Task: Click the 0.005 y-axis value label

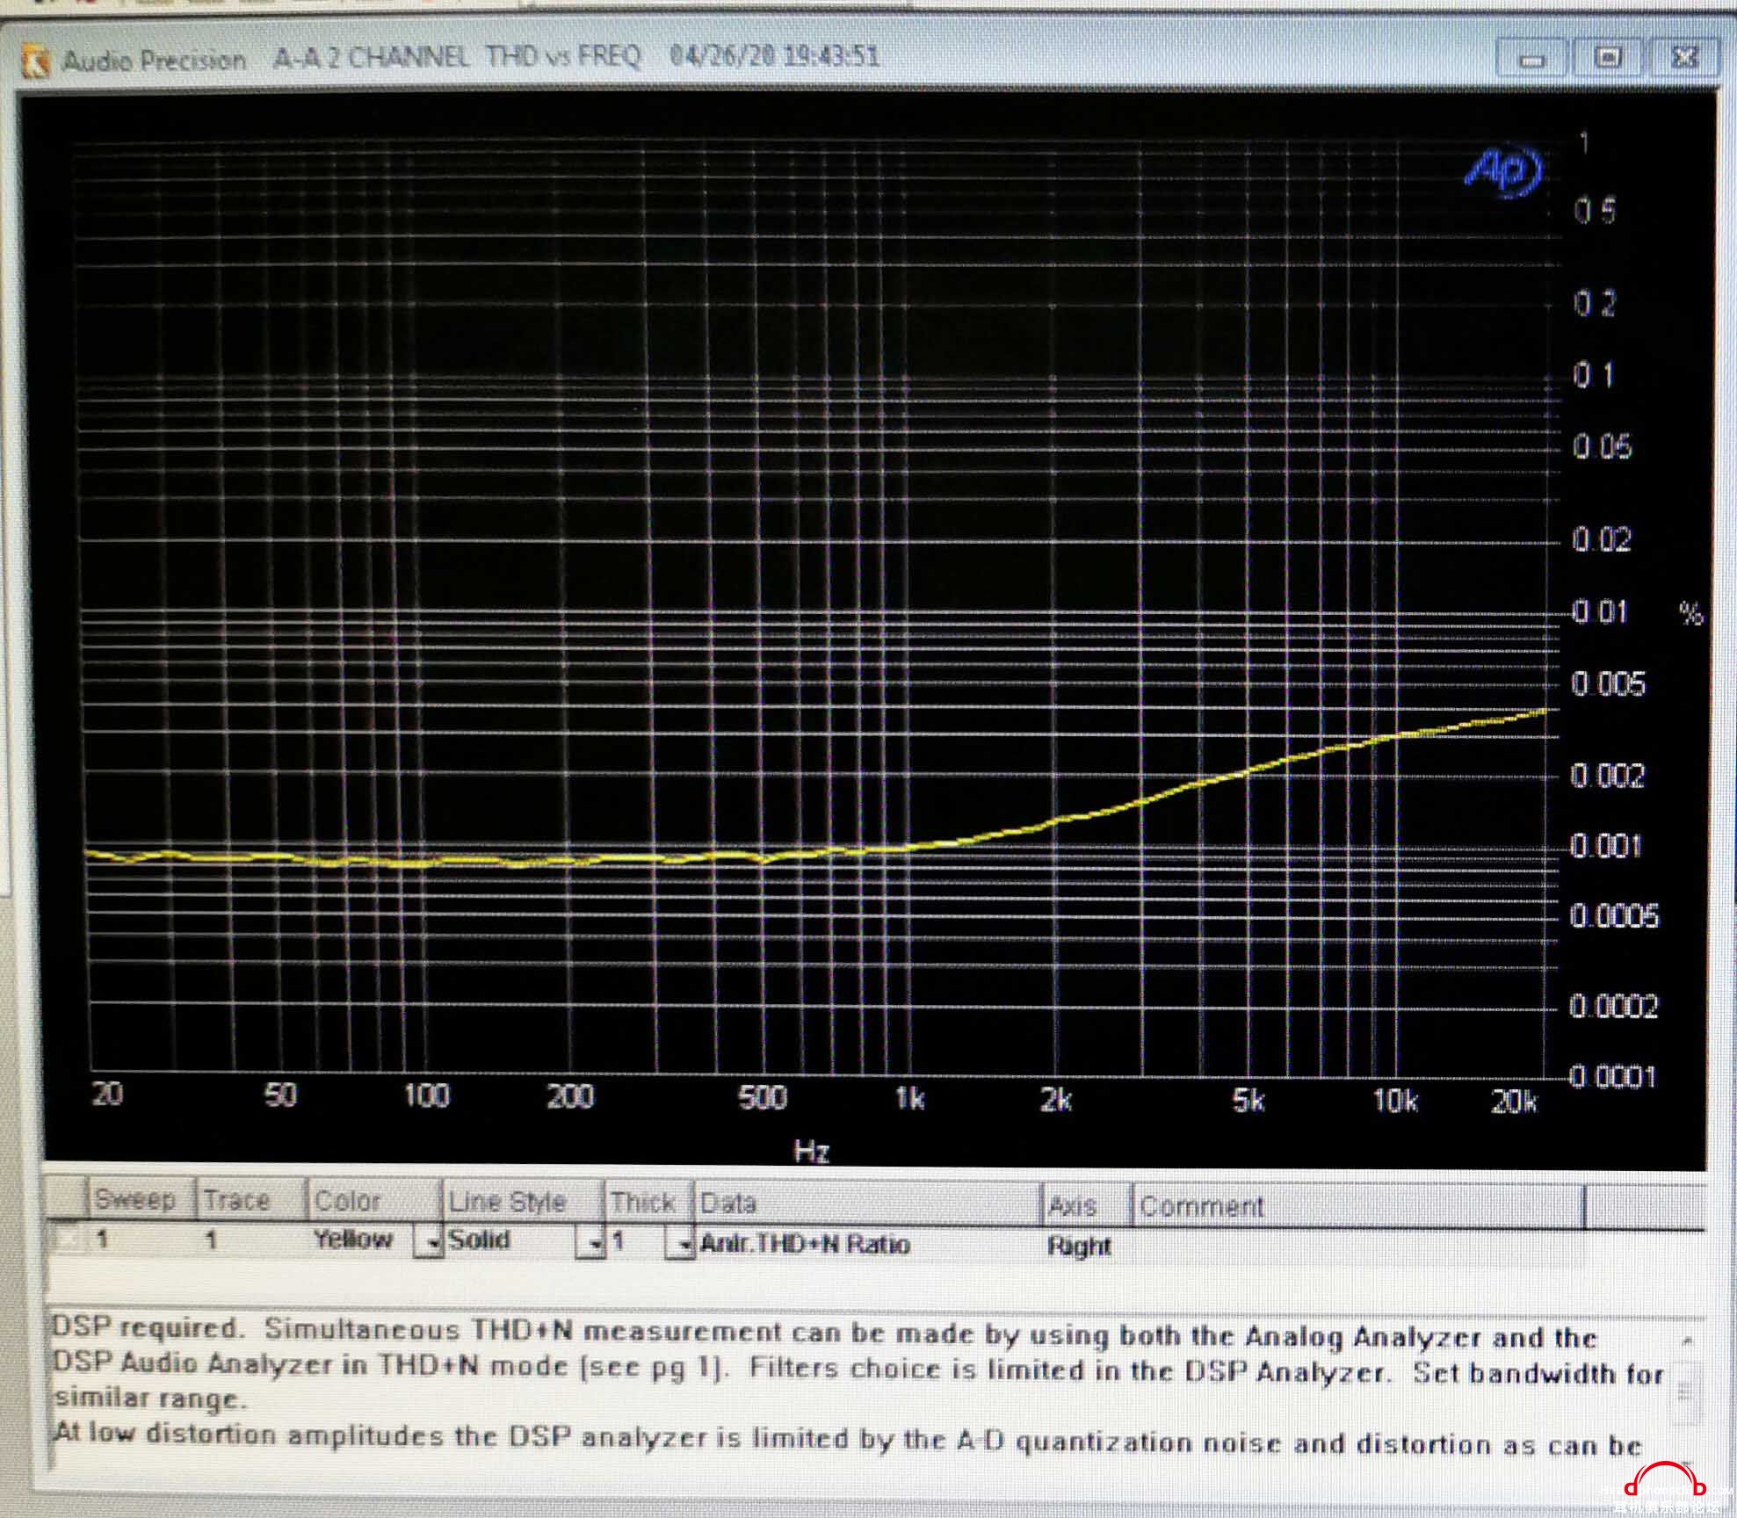Action: click(1607, 683)
